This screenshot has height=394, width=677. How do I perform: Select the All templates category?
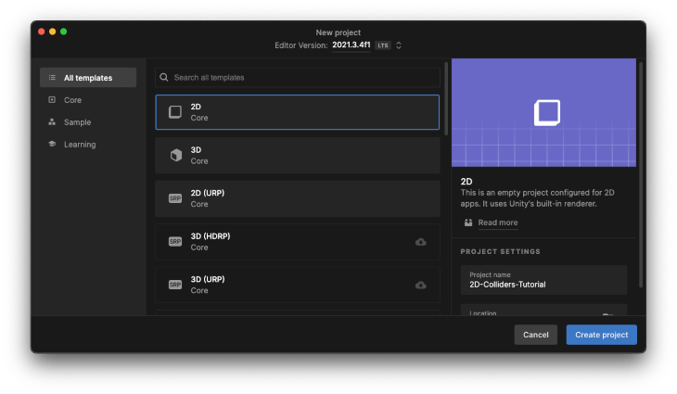pos(88,78)
